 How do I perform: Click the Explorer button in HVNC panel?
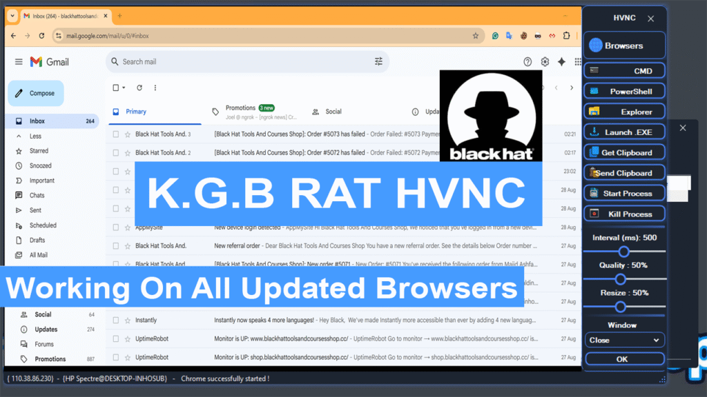tap(624, 112)
